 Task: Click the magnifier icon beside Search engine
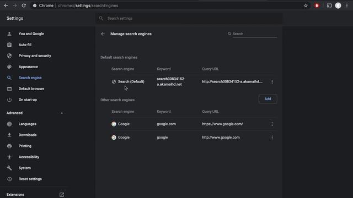(9, 78)
